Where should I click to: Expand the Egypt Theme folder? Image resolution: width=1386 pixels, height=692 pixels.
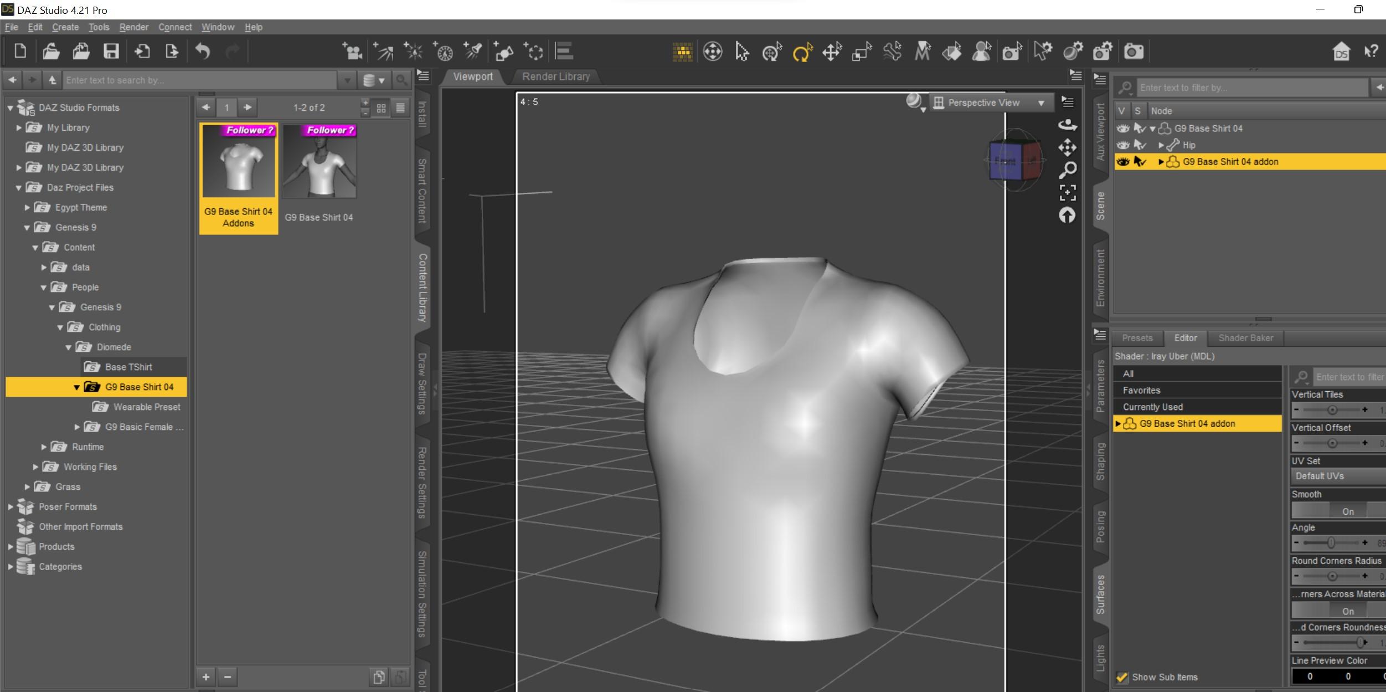click(x=27, y=208)
